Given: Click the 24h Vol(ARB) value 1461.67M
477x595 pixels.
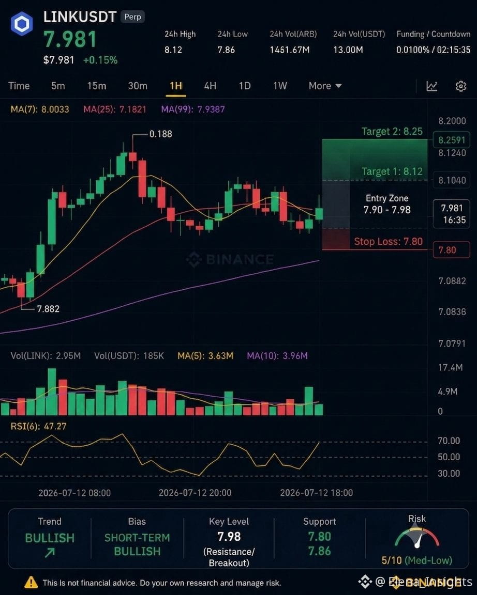Looking at the screenshot, I should [290, 50].
